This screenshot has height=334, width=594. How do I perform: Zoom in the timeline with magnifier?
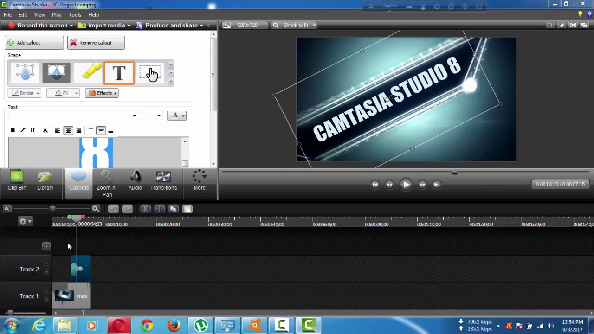tap(96, 209)
